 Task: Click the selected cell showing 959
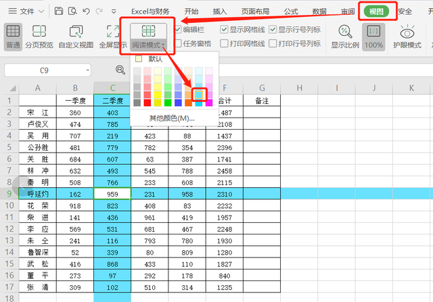tap(112, 194)
